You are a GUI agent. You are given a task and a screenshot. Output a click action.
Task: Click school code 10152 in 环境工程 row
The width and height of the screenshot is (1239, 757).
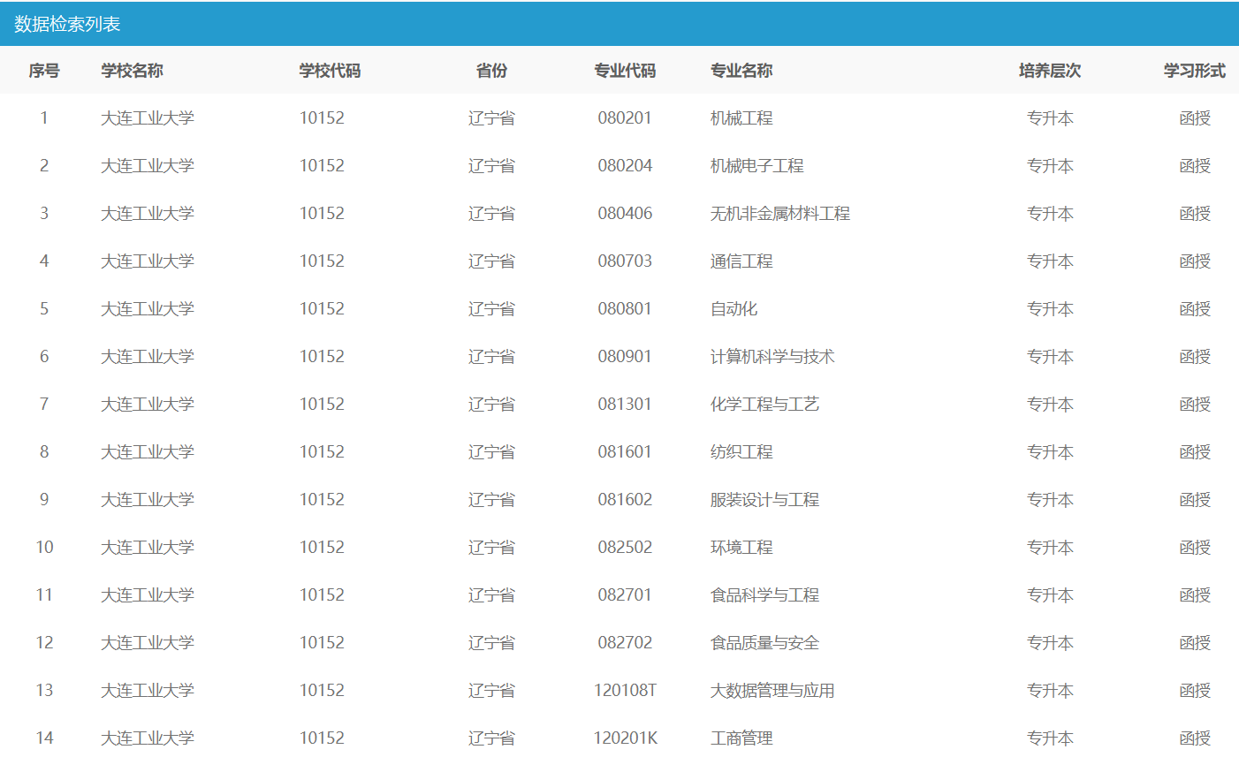click(x=322, y=548)
